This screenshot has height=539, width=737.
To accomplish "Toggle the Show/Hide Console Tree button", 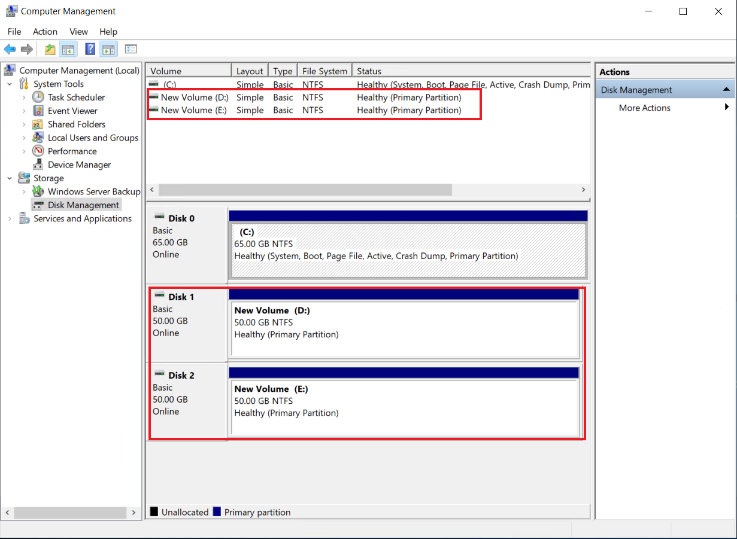I will click(x=68, y=49).
